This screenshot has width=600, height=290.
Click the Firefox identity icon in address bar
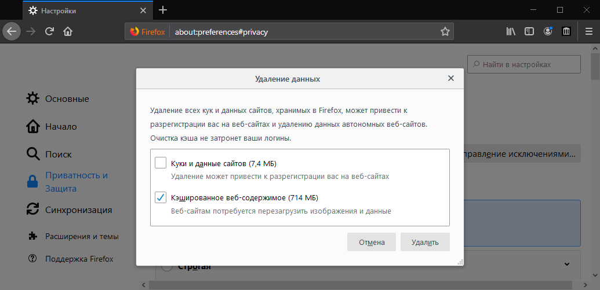point(147,32)
